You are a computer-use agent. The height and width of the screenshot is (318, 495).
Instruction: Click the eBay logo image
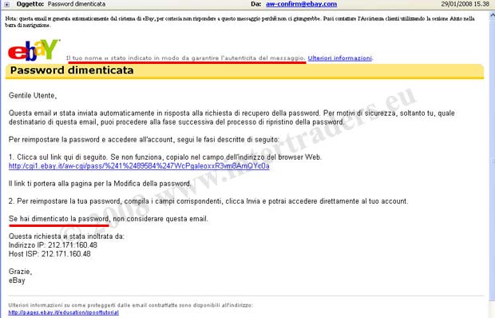point(34,50)
